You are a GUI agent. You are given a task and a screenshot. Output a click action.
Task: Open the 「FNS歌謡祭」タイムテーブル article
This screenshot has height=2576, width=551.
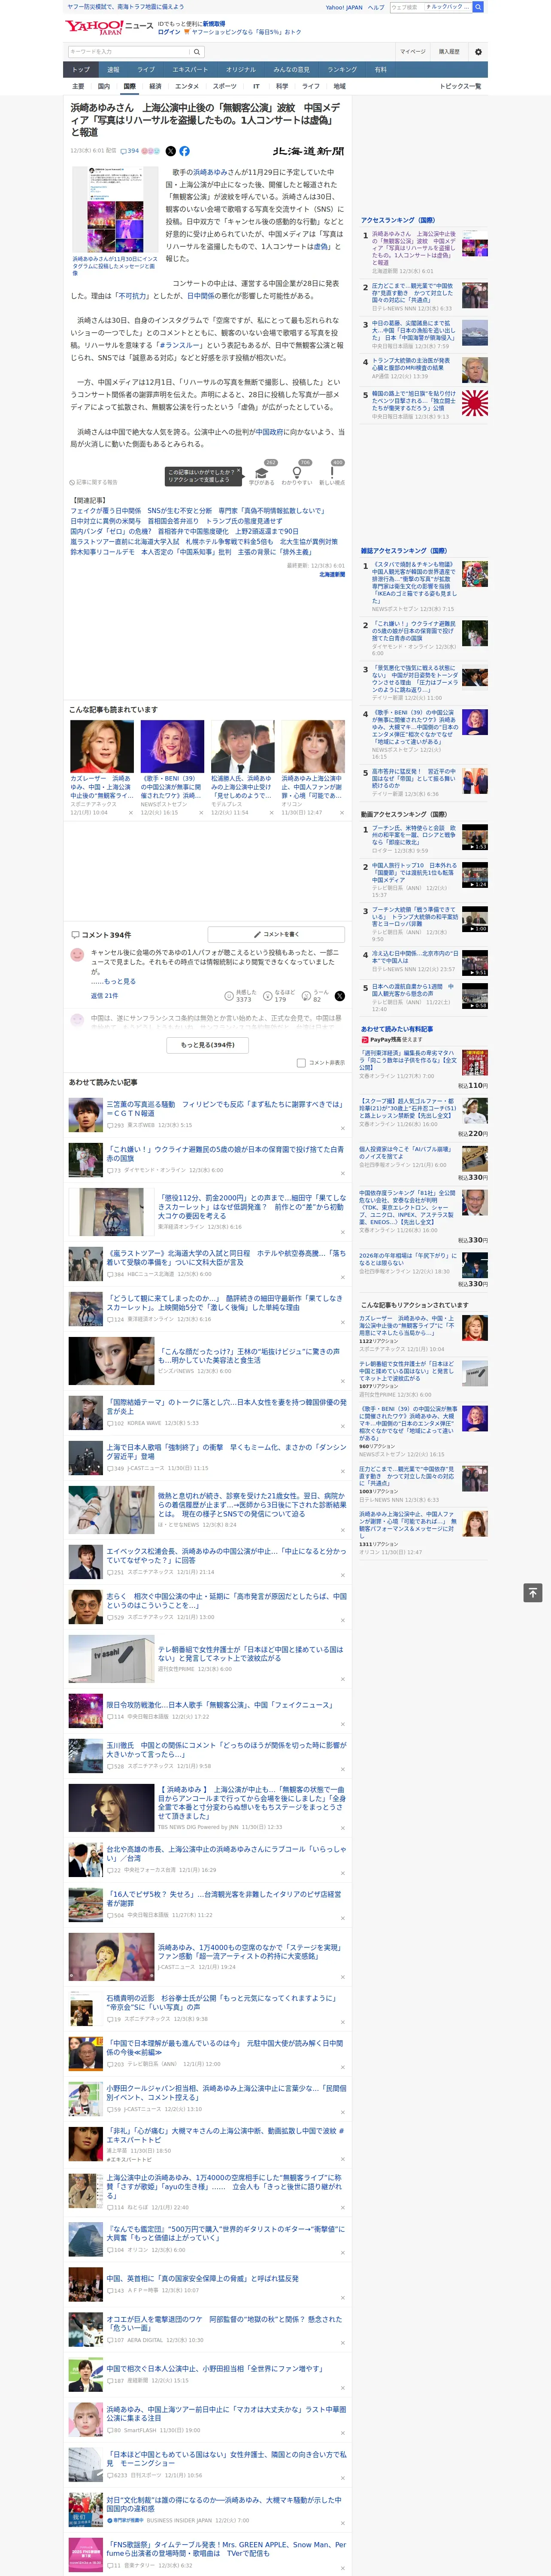pos(227,2549)
